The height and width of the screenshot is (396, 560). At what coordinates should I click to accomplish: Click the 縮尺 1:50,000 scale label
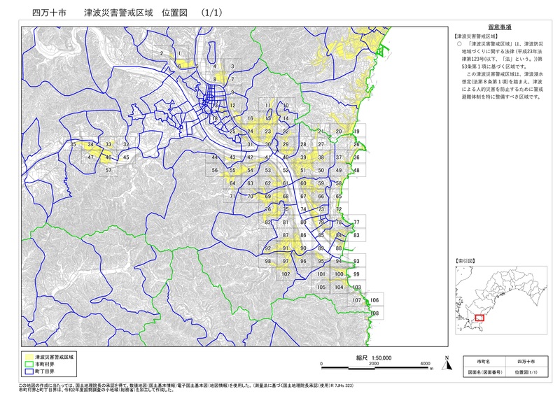(373, 357)
